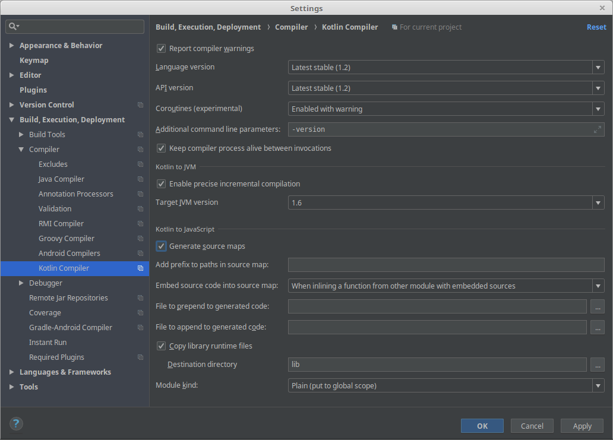Open Java Compiler settings page

tap(61, 179)
